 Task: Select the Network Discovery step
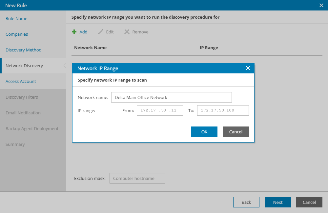(24, 66)
